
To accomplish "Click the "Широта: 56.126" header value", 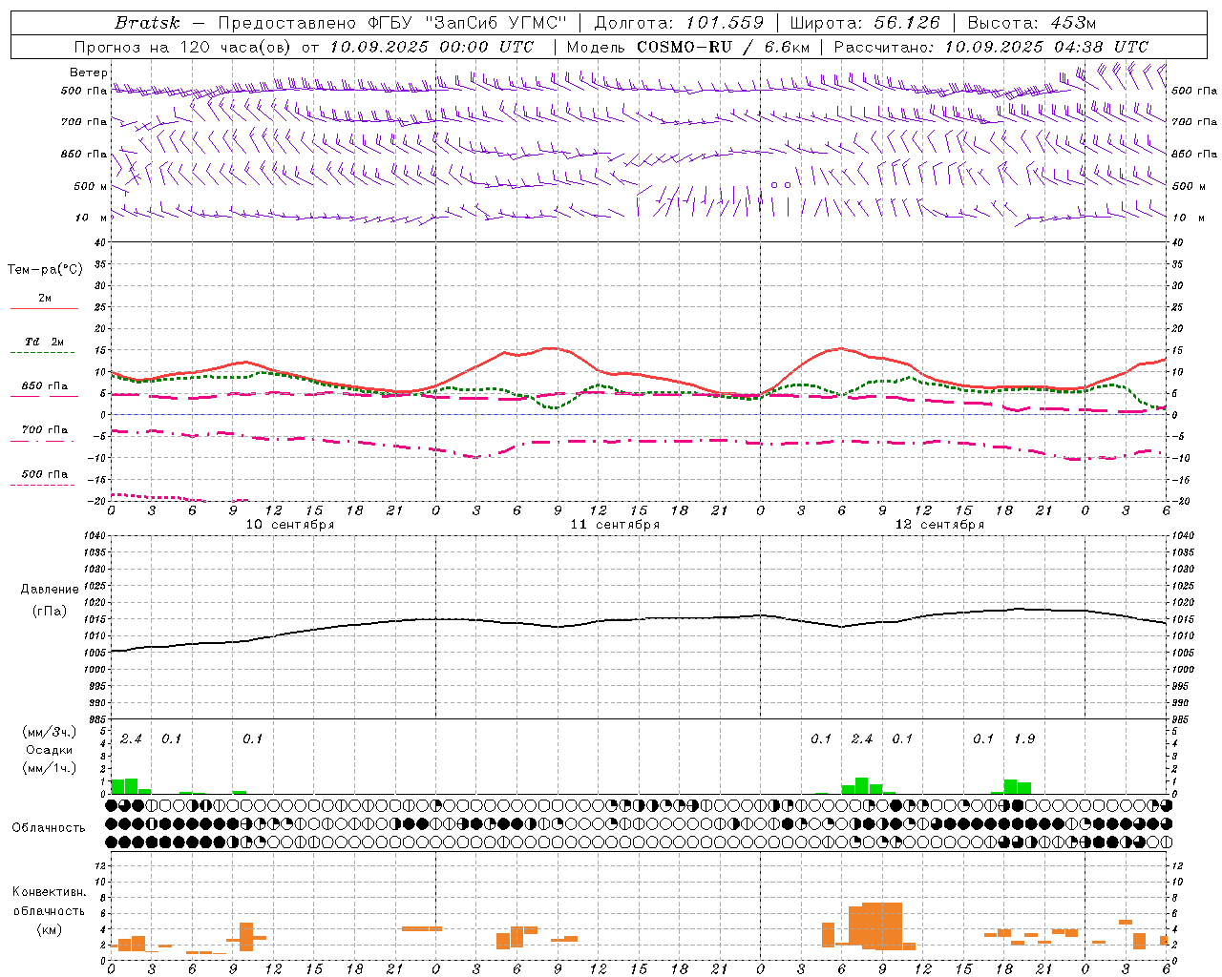I will (865, 23).
